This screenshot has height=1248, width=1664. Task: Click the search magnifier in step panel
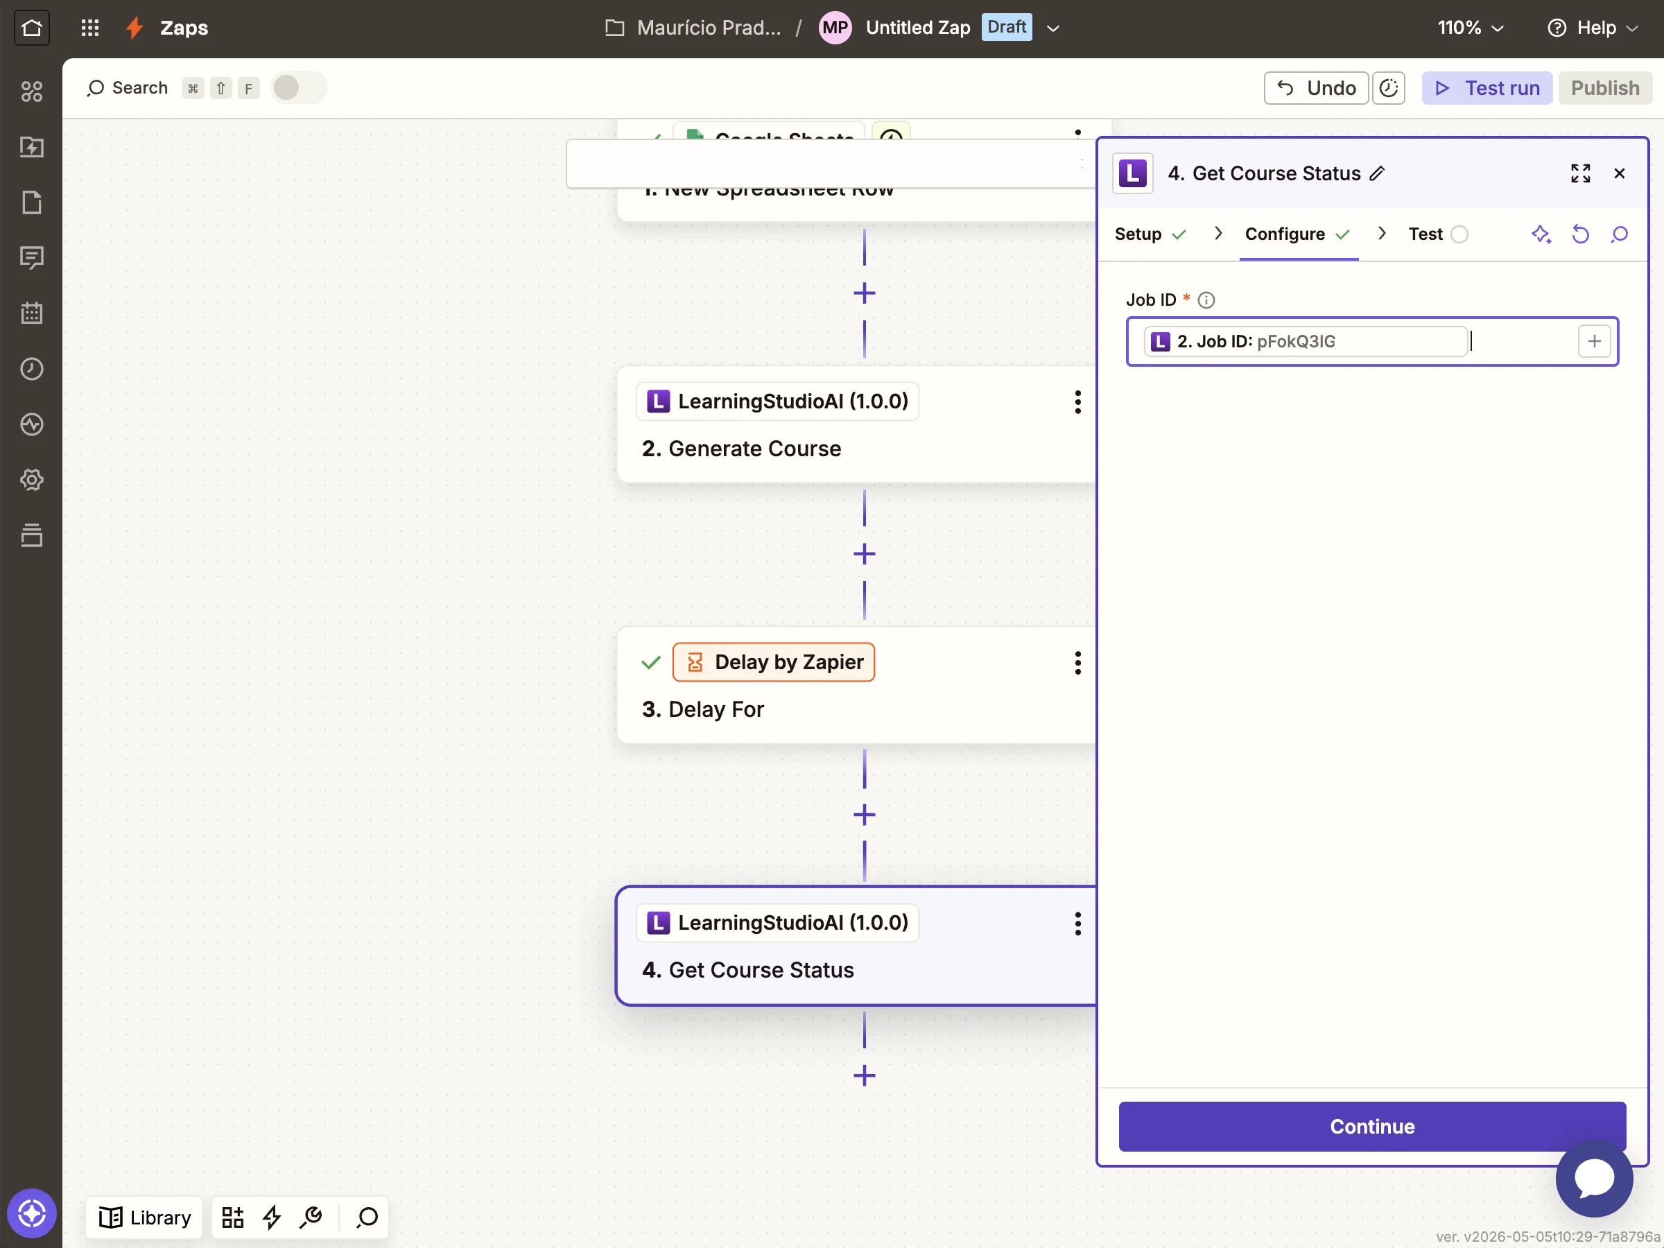1620,235
